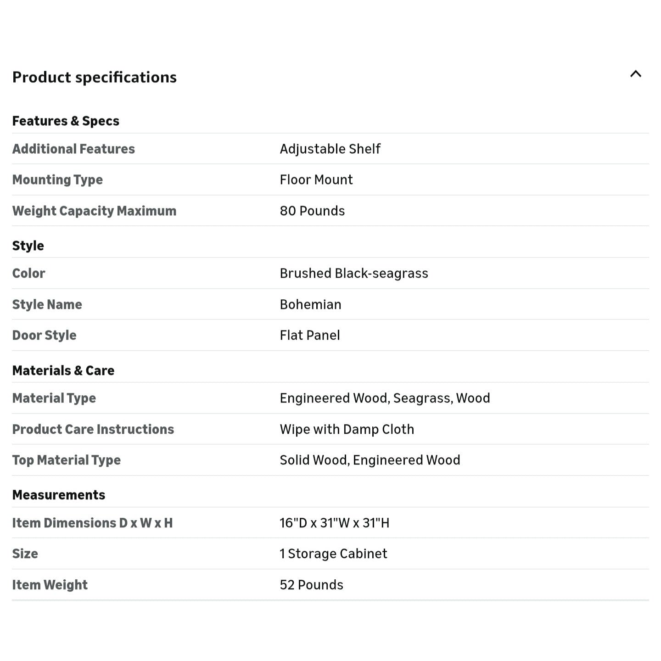Select the Brushed Black-seagrass color value
The width and height of the screenshot is (661, 661).
tap(354, 273)
